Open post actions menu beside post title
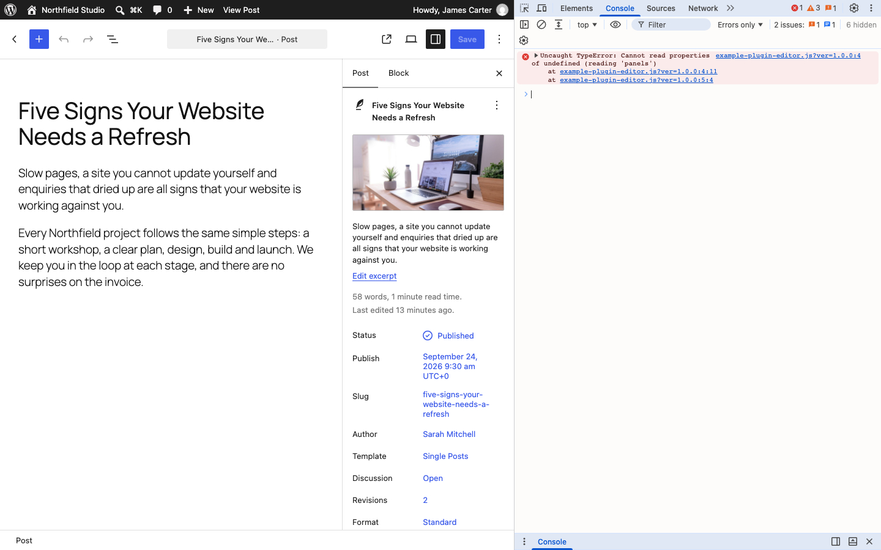 (x=497, y=106)
